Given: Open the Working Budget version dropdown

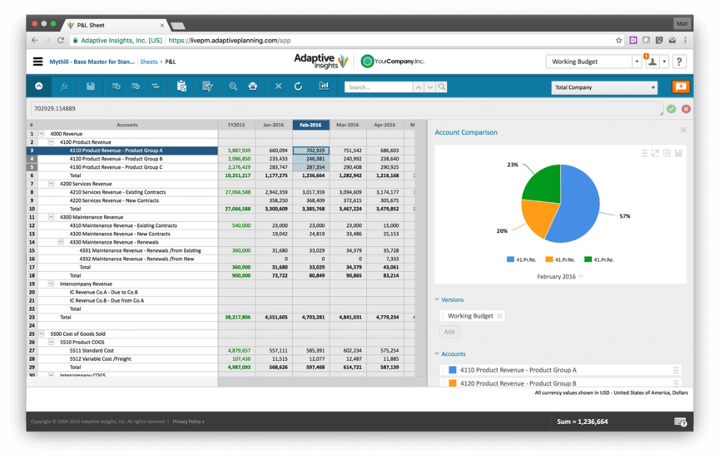Looking at the screenshot, I should tap(637, 62).
